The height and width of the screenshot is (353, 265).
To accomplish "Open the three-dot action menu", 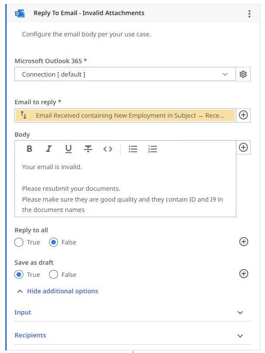I will pos(249,14).
